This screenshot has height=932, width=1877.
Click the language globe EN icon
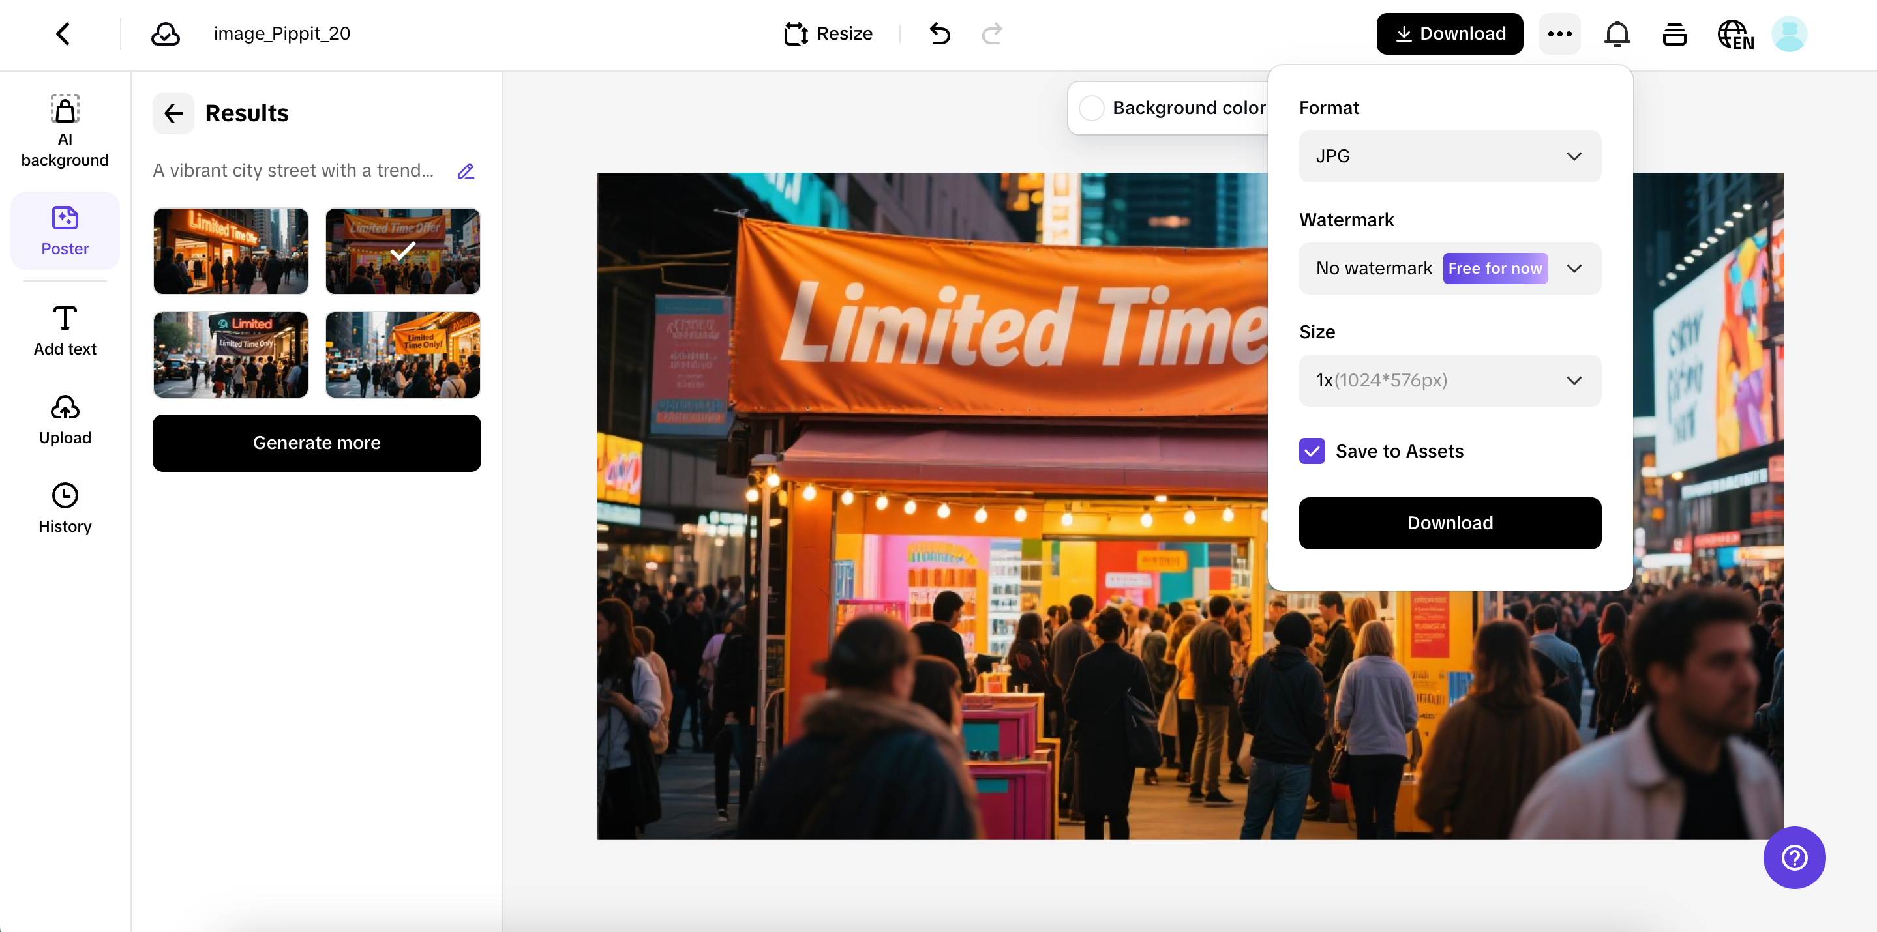coord(1735,35)
